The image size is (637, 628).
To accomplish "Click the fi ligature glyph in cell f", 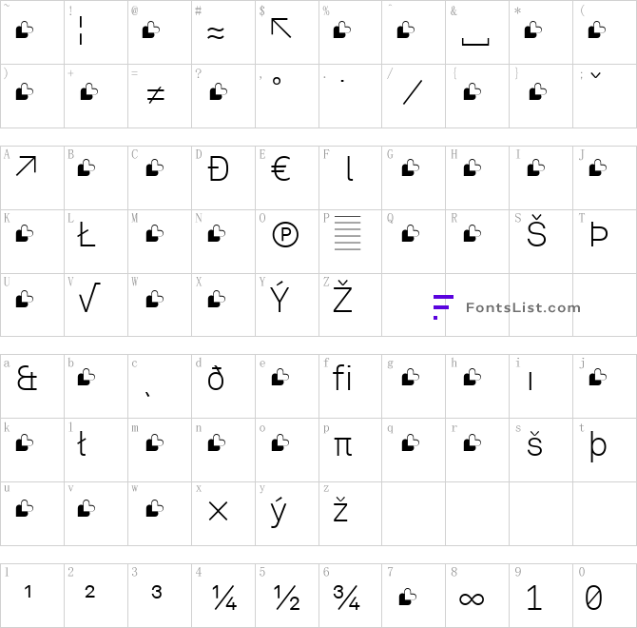I will click(341, 377).
